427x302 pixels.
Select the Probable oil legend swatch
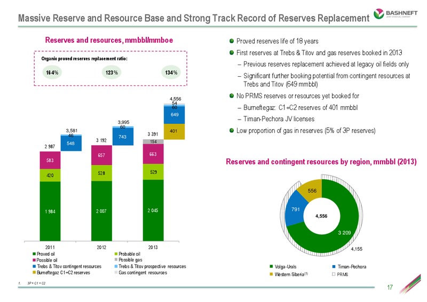tap(116, 254)
